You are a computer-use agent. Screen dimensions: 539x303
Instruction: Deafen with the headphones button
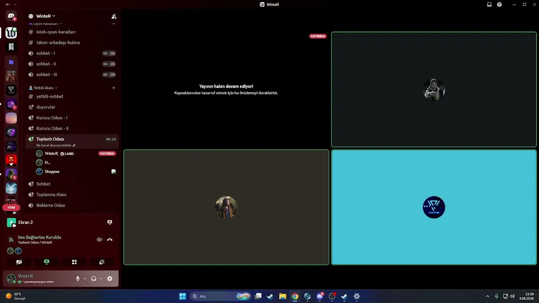point(93,279)
